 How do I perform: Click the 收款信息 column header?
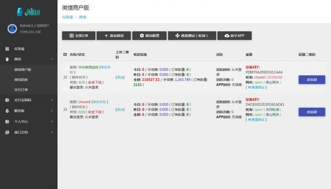point(140,54)
